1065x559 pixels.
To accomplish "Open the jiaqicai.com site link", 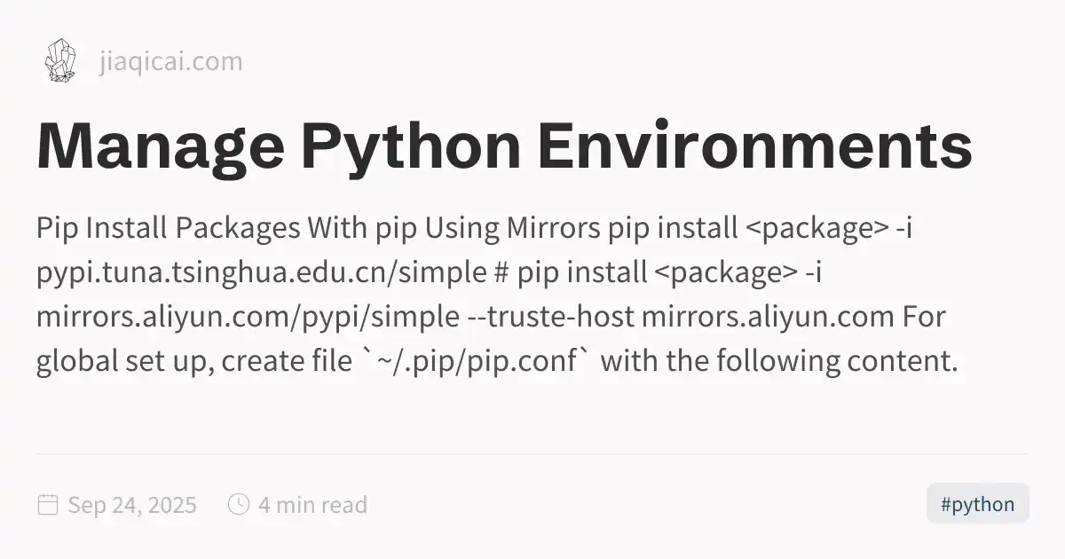I will click(170, 62).
